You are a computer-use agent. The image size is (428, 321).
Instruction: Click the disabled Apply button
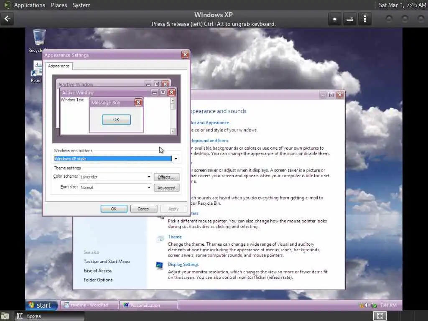point(173,209)
